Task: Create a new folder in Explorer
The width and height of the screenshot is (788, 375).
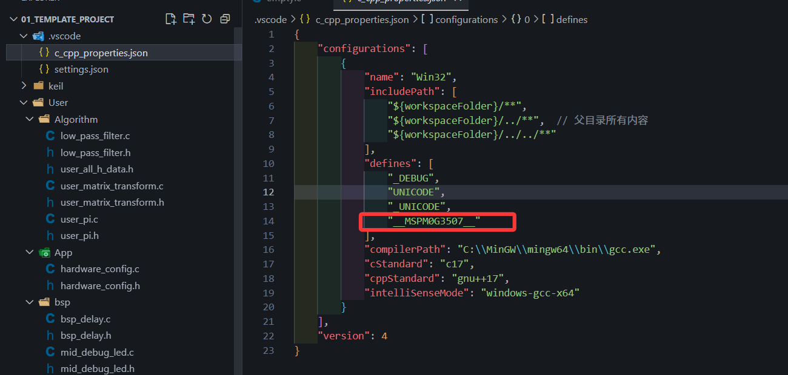Action: (189, 19)
